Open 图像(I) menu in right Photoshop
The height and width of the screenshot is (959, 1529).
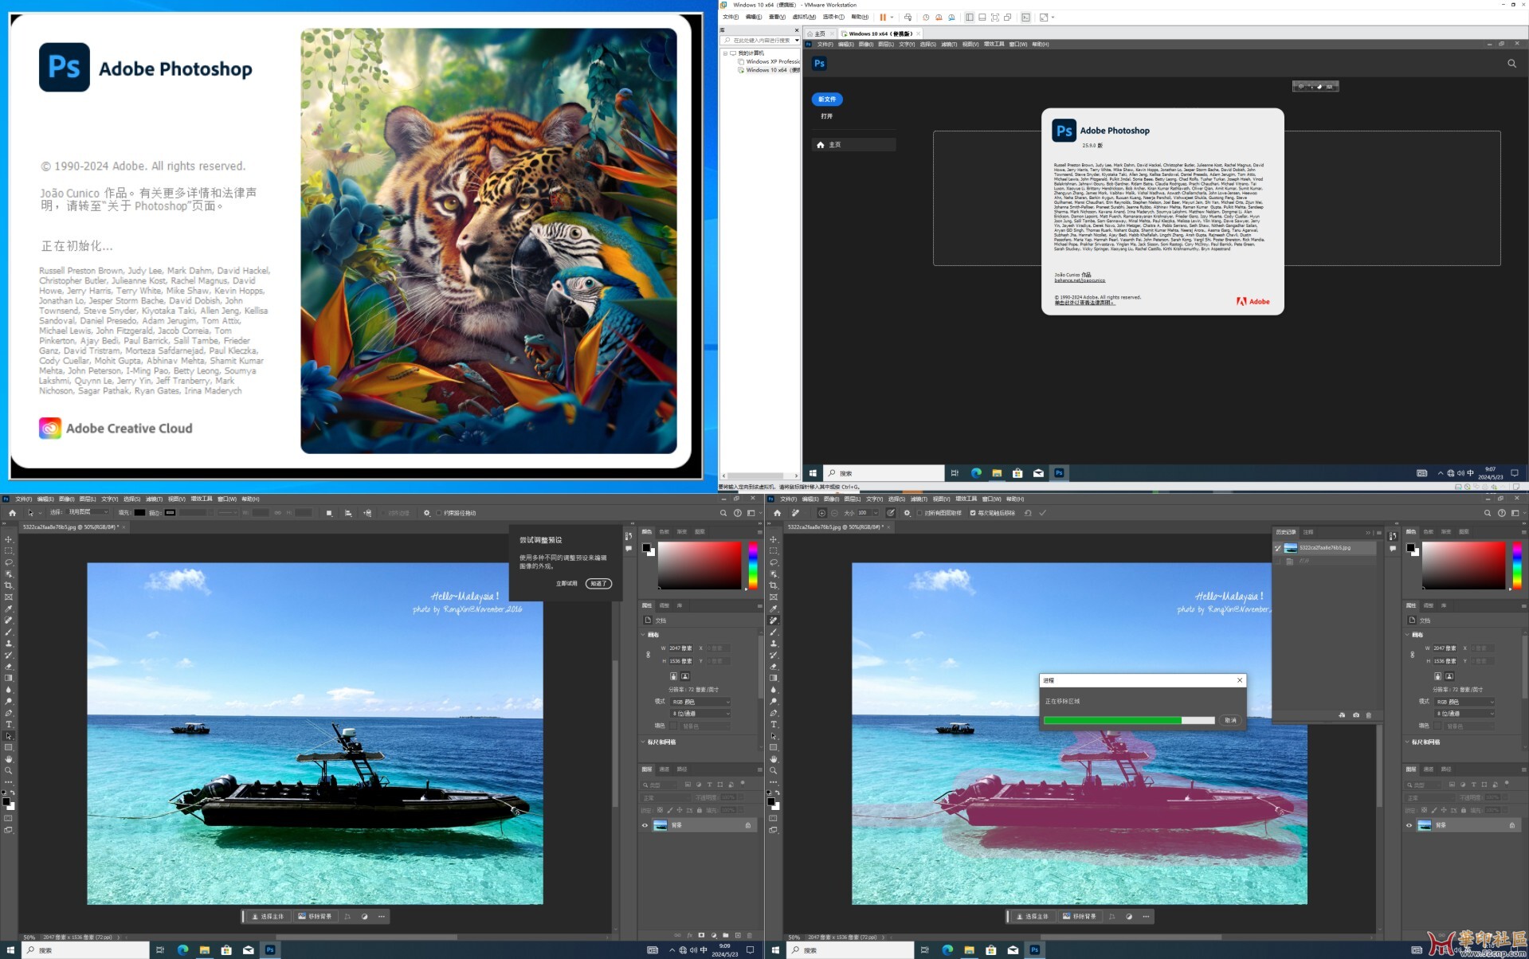(831, 499)
